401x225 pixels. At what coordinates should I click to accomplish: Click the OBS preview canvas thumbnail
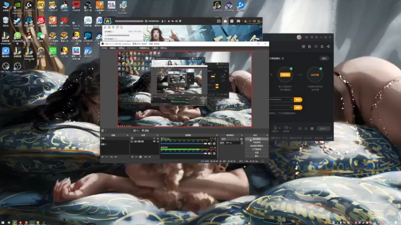pyautogui.click(x=184, y=89)
